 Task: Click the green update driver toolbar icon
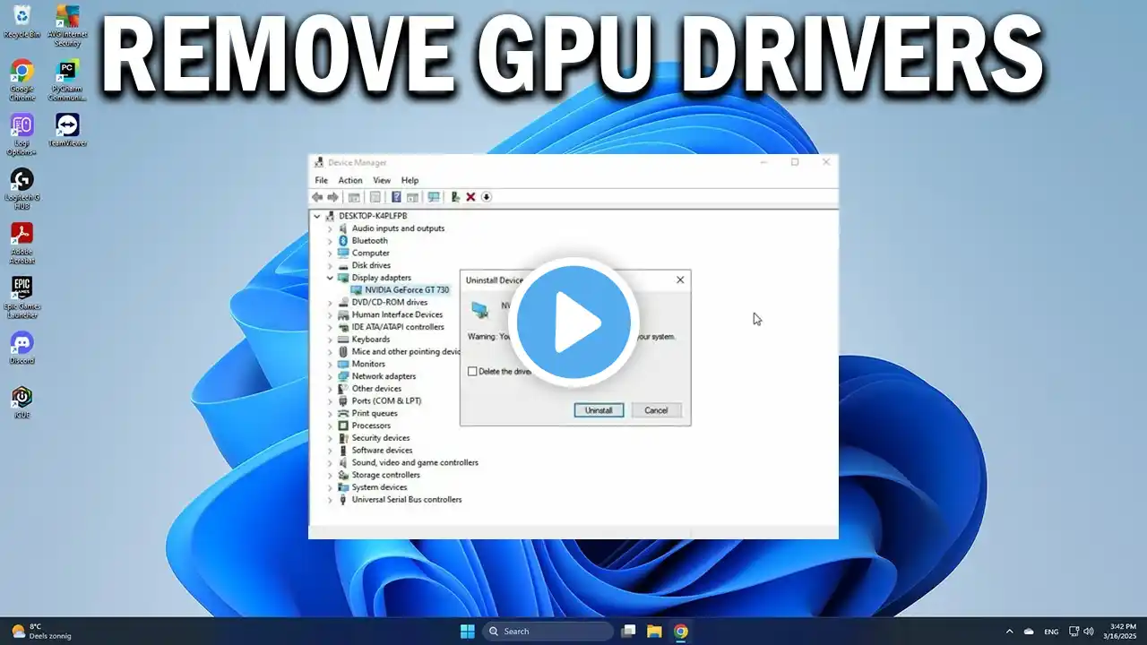pyautogui.click(x=456, y=197)
